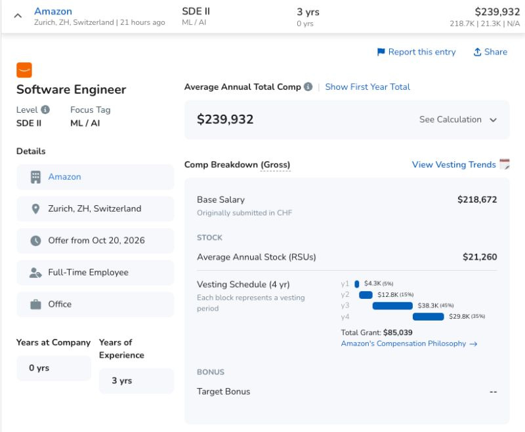This screenshot has width=525, height=432.
Task: Click the y1 vesting bar $4.3K
Action: pos(356,284)
